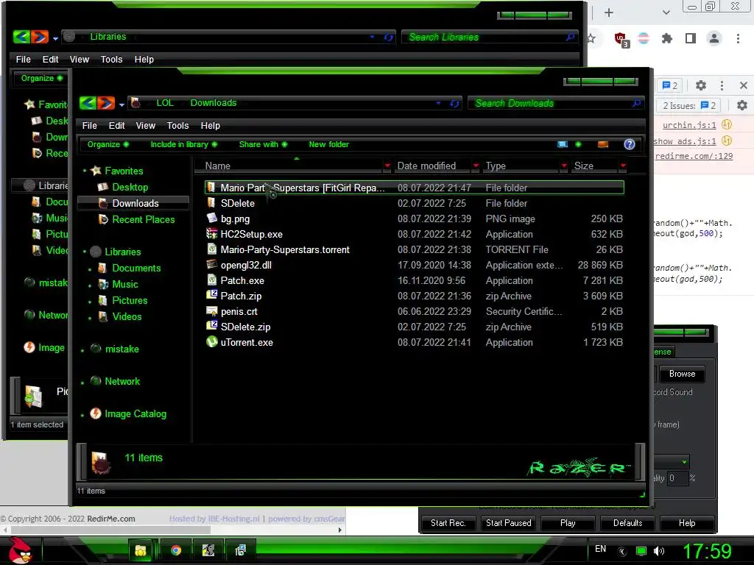Image resolution: width=754 pixels, height=565 pixels.
Task: Click the Start Rec. button
Action: point(448,523)
